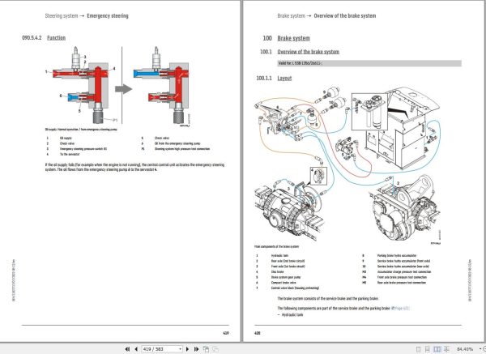The height and width of the screenshot is (354, 486).
Task: Go to the first page
Action: (x=127, y=349)
